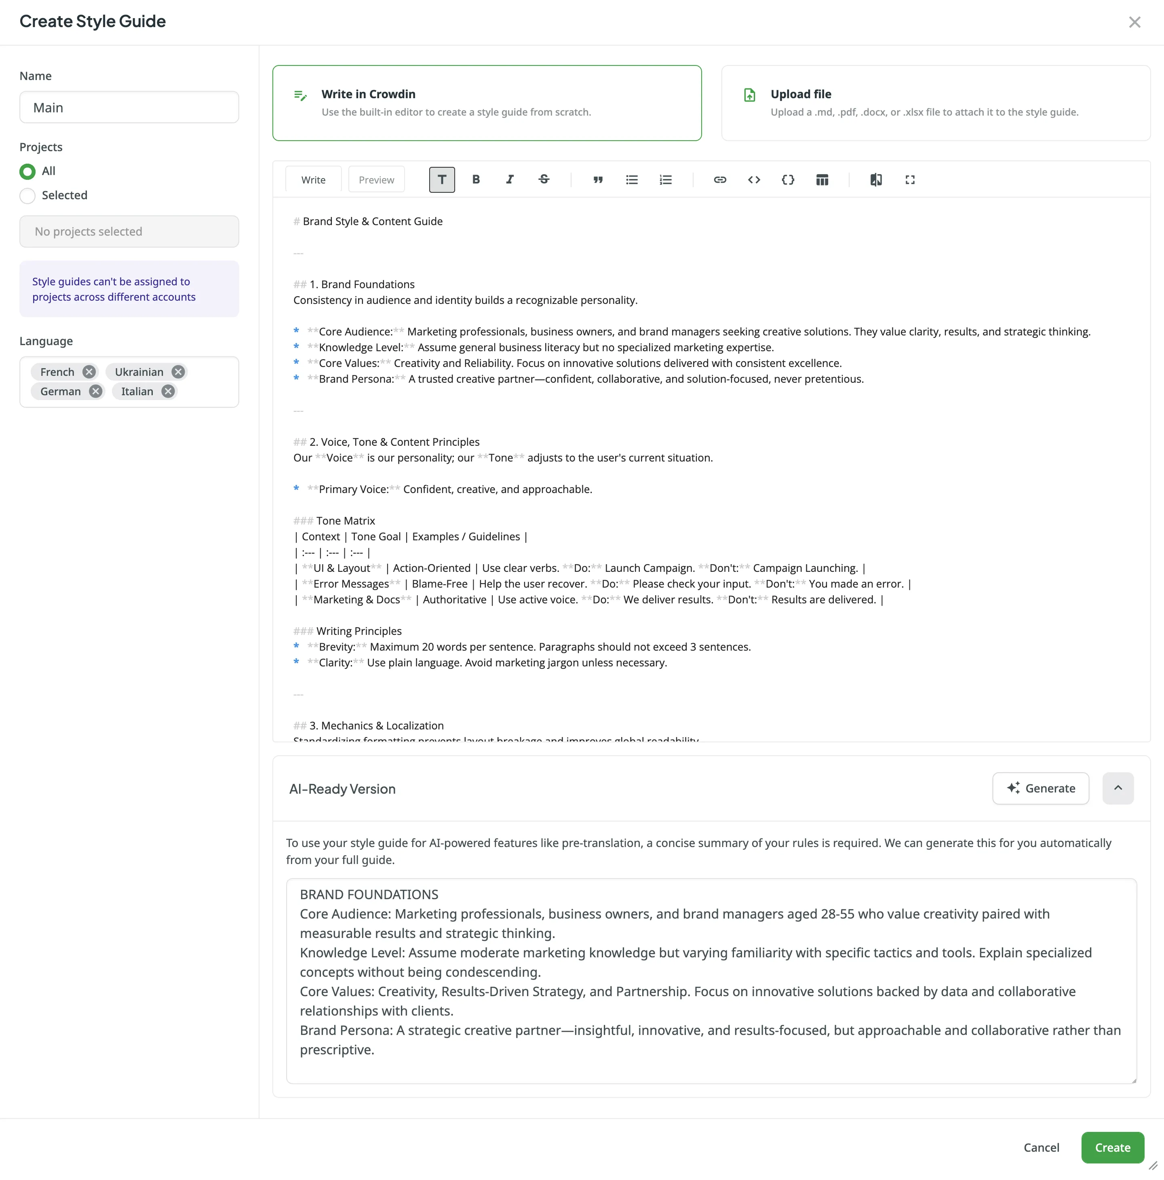The width and height of the screenshot is (1164, 1180).
Task: Insert a bulleted list
Action: 631,179
